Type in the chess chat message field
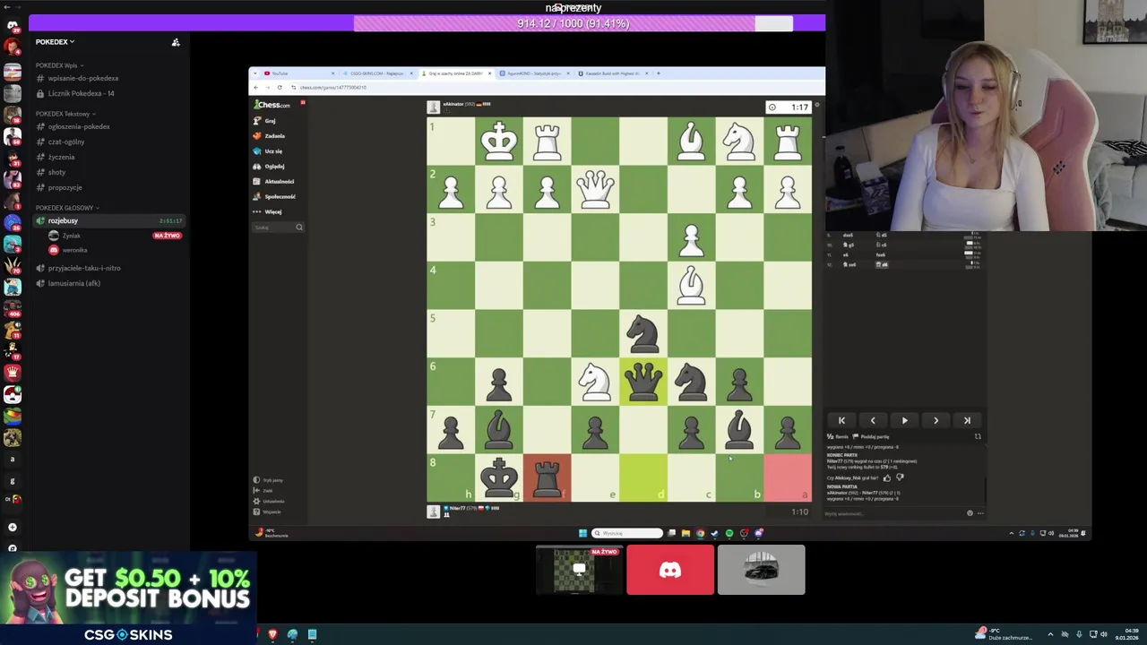Image resolution: width=1147 pixels, height=645 pixels. click(x=892, y=513)
